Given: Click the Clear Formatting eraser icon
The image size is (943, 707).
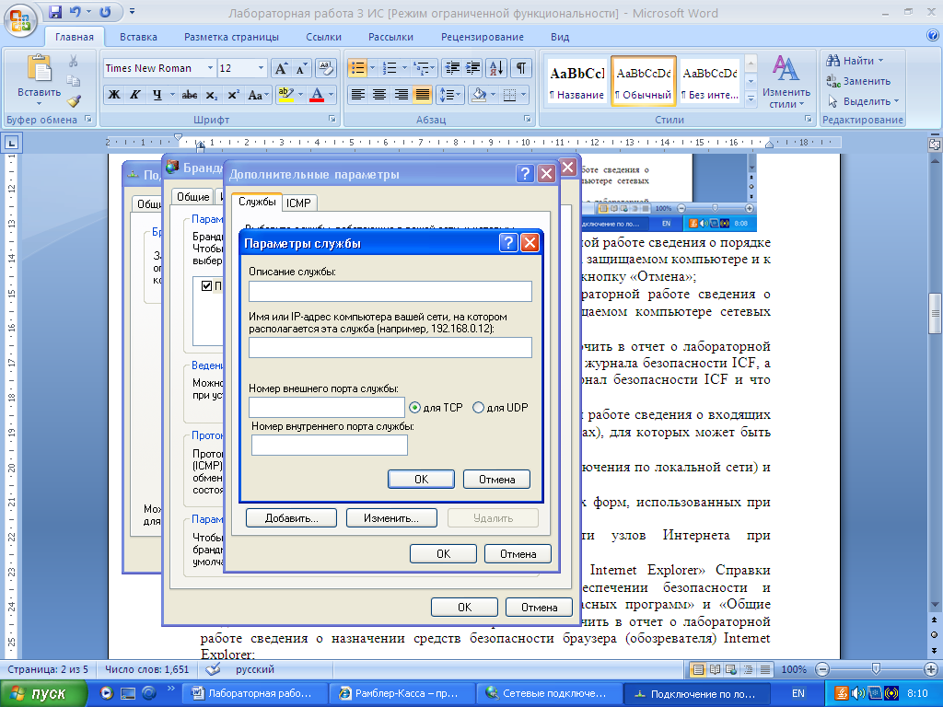Looking at the screenshot, I should [325, 68].
